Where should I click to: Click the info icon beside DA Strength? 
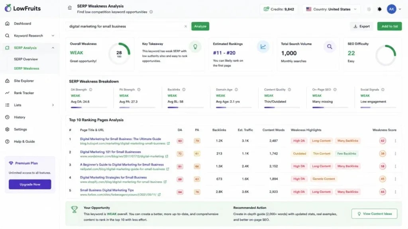(90, 89)
